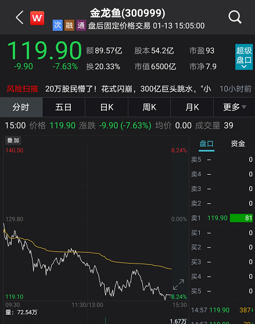
Task: Tap the 14:57 119.90 387 trade record
Action: 222,310
